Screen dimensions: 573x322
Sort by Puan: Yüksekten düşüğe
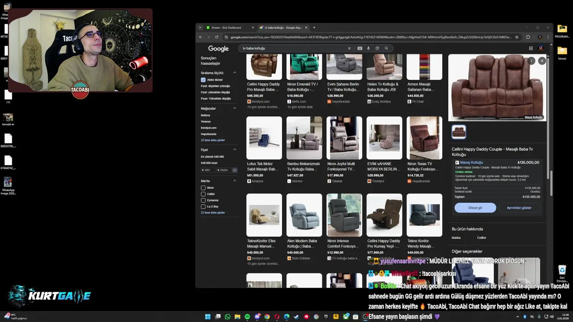(x=216, y=98)
